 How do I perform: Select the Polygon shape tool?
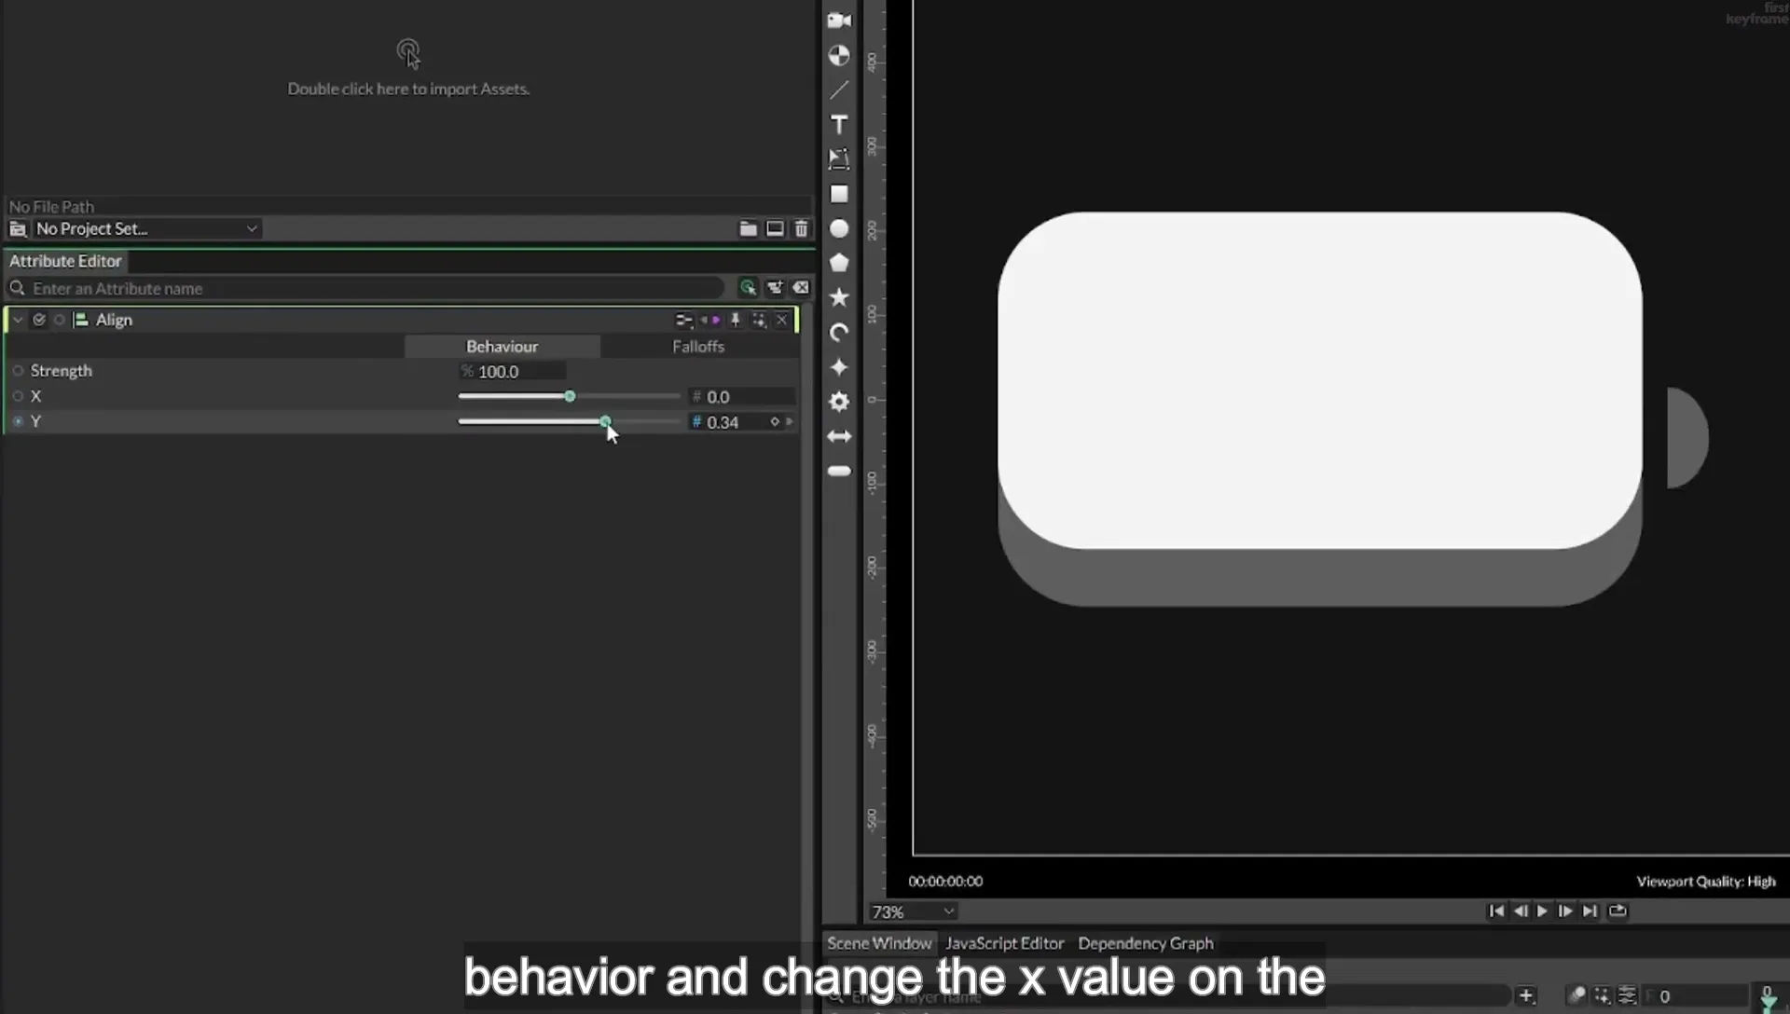pyautogui.click(x=839, y=263)
